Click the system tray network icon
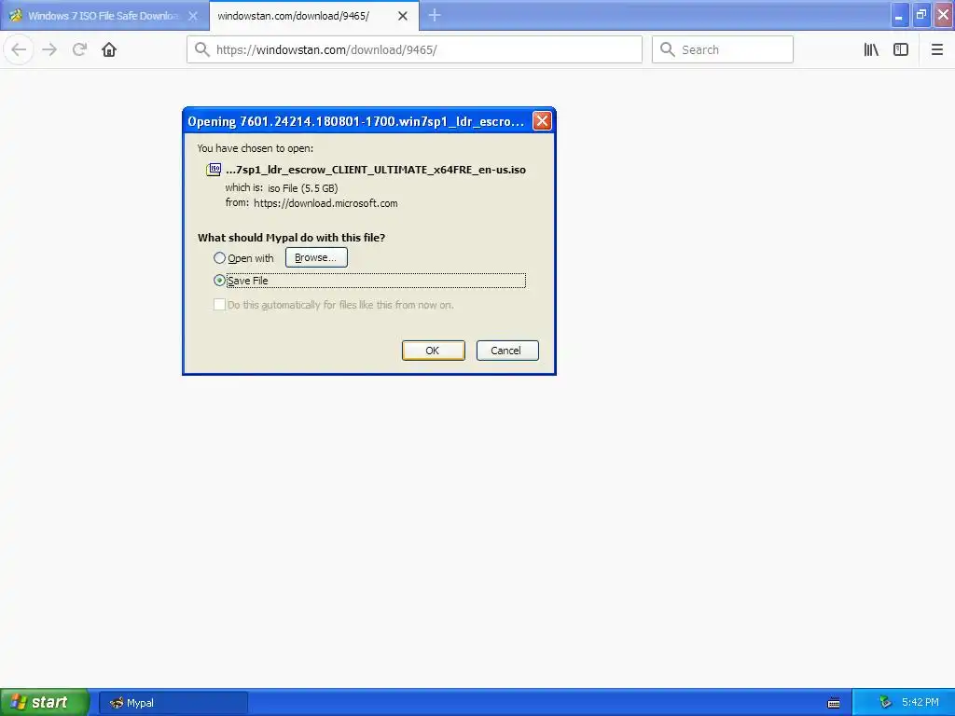Screen dimensions: 955x716 [886, 703]
